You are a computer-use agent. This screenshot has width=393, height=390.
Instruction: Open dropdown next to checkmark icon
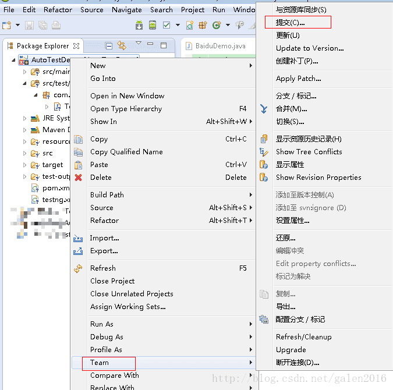(178, 25)
